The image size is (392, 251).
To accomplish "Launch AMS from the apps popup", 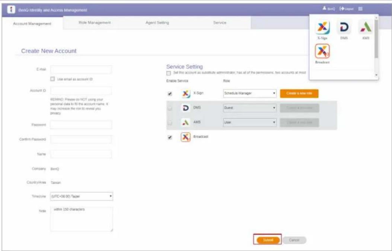I will [x=366, y=27].
